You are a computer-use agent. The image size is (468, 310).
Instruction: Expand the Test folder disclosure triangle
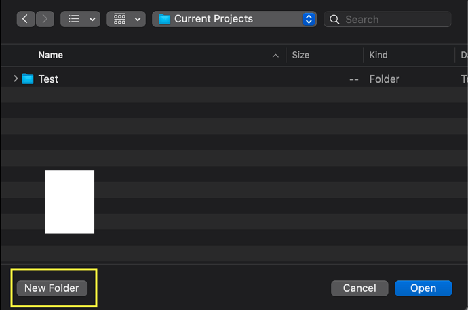(x=16, y=79)
